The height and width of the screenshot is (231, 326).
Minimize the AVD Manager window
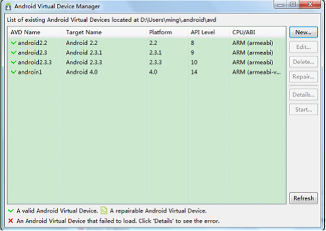pyautogui.click(x=280, y=5)
